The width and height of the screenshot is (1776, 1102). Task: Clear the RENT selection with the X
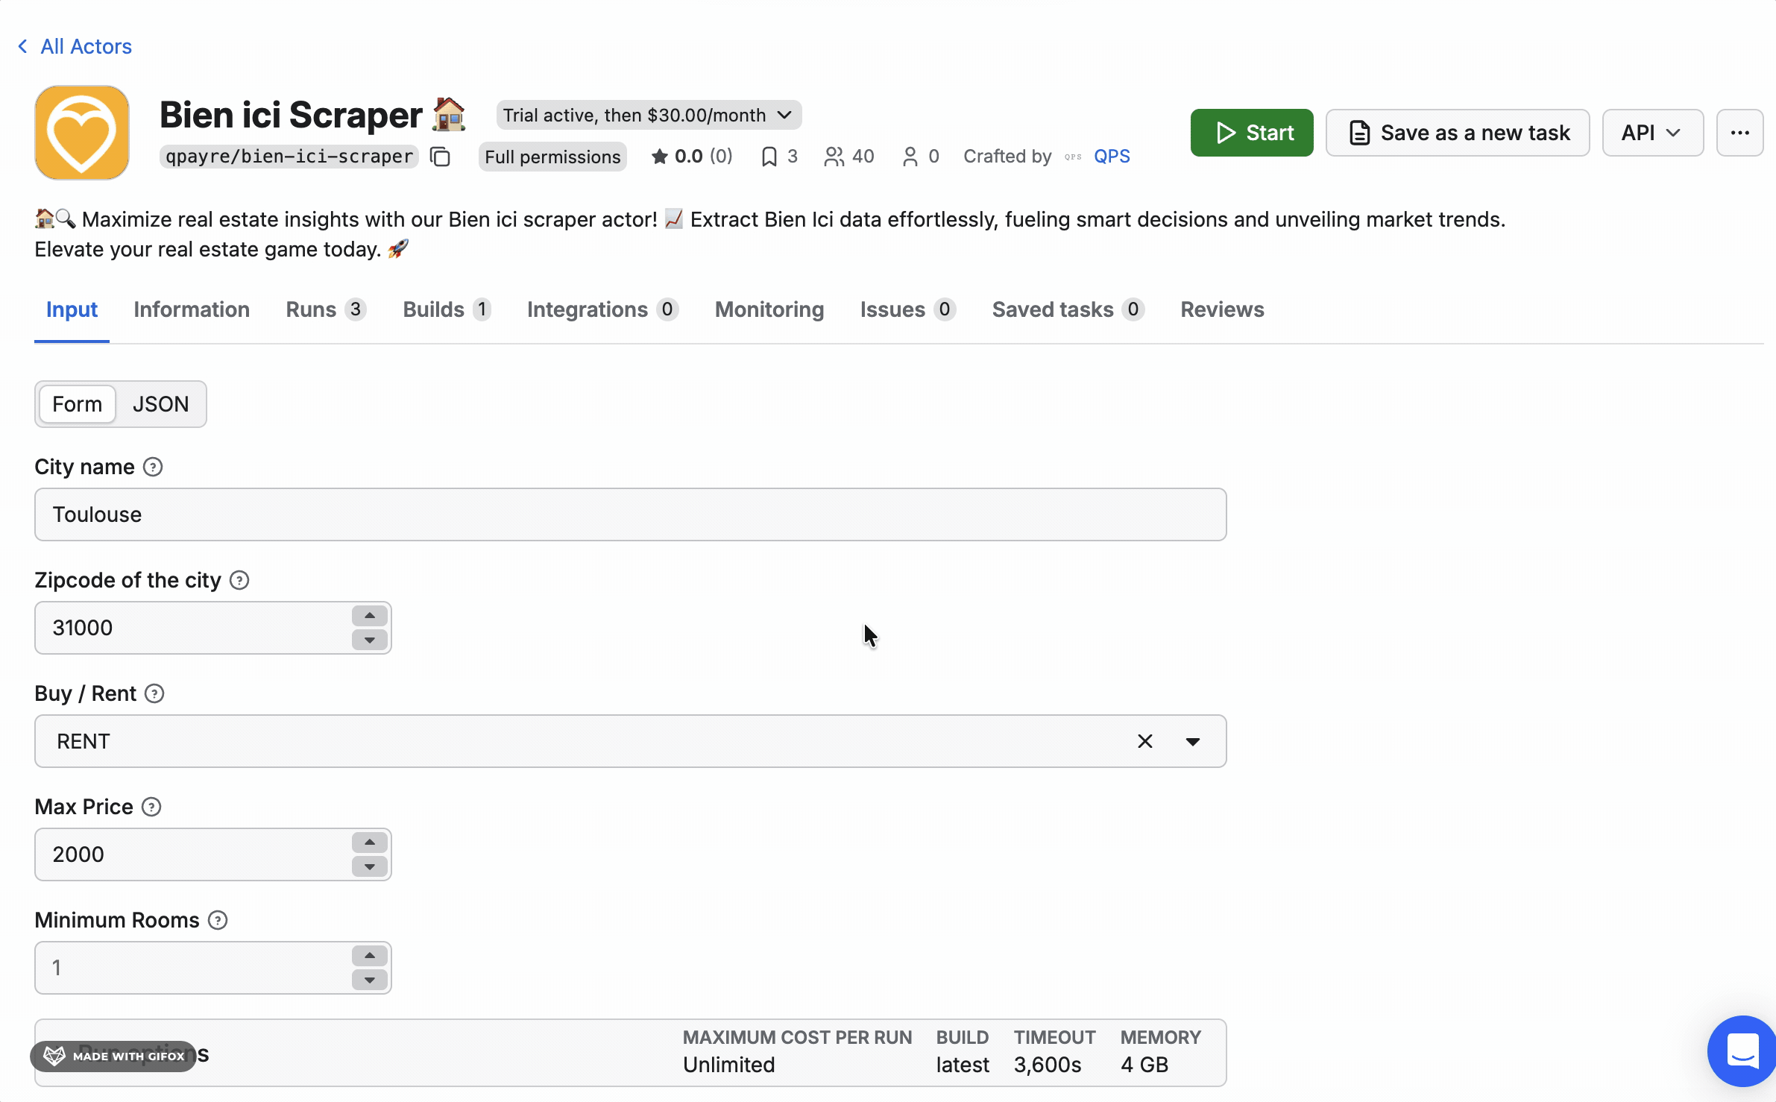tap(1144, 741)
